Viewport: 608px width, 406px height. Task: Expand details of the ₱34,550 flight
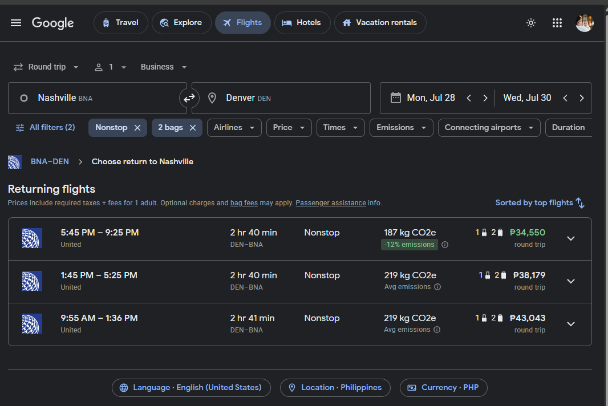pyautogui.click(x=571, y=238)
